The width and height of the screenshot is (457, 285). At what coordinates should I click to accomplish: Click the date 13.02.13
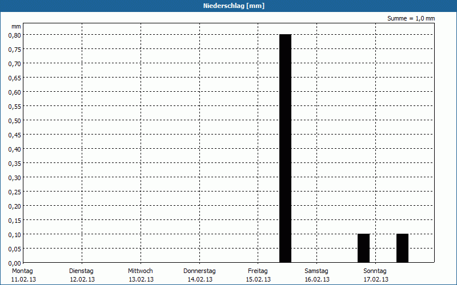(x=141, y=279)
